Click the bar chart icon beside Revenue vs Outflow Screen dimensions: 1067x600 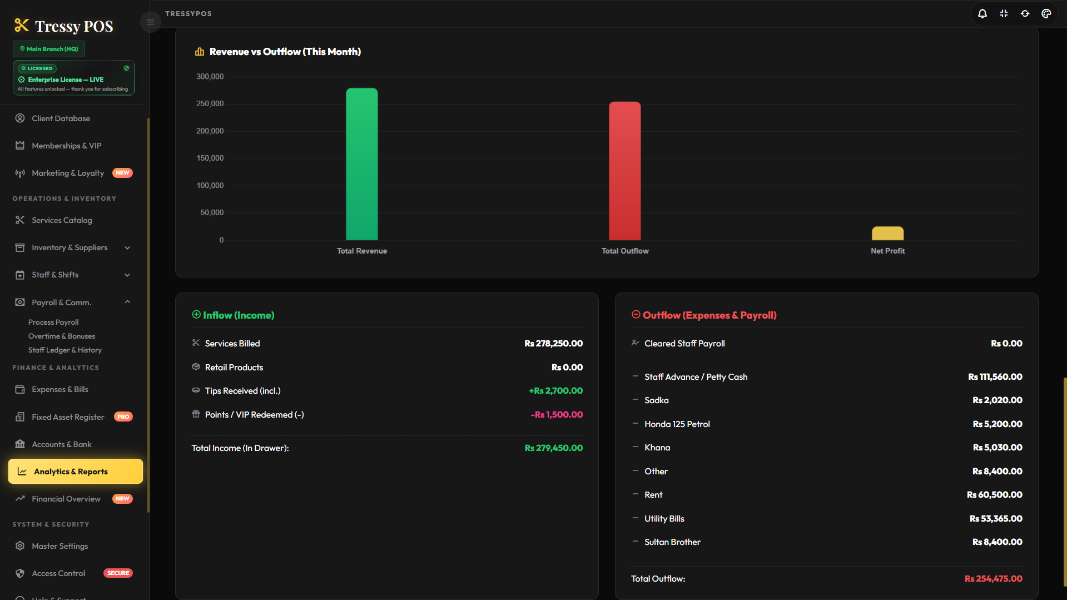point(200,52)
